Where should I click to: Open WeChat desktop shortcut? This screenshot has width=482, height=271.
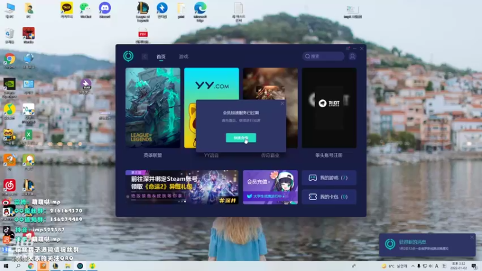(x=86, y=10)
